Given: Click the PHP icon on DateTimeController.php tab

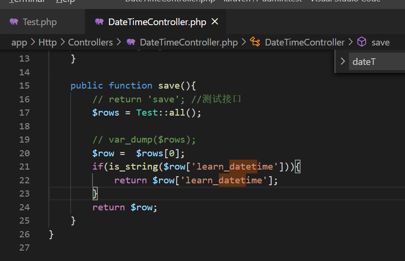Looking at the screenshot, I should pos(99,22).
